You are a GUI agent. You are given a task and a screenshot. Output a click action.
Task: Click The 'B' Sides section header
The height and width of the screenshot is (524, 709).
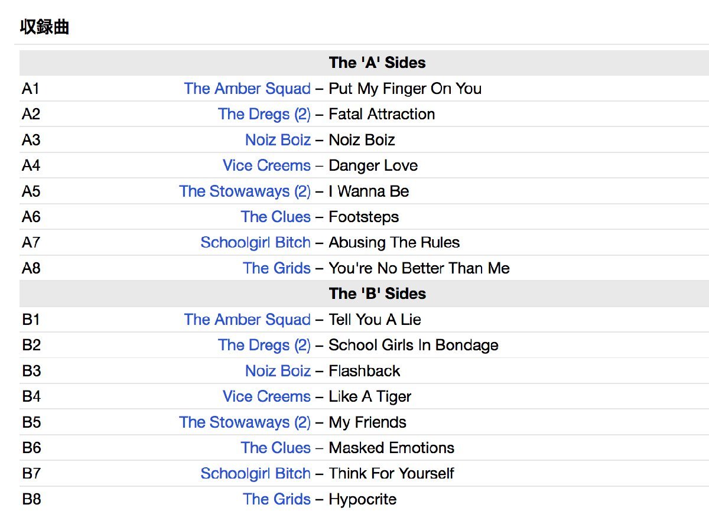pyautogui.click(x=377, y=294)
